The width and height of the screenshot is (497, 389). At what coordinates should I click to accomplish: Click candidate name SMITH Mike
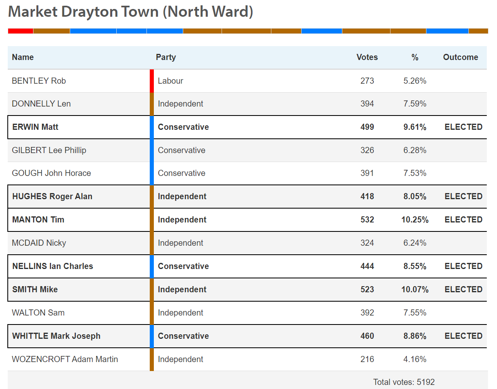(x=35, y=289)
